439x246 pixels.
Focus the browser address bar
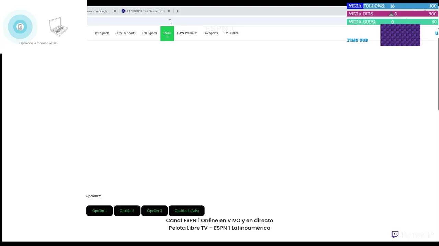[x=216, y=21]
